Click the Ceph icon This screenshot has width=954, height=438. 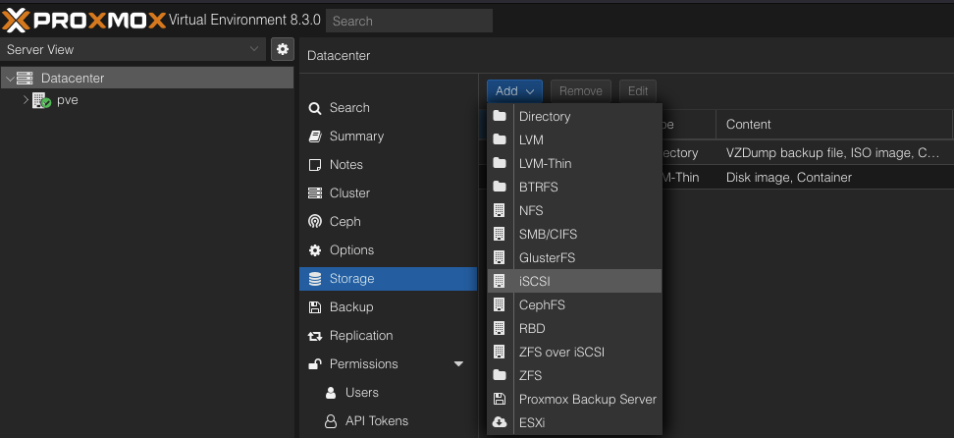point(314,222)
